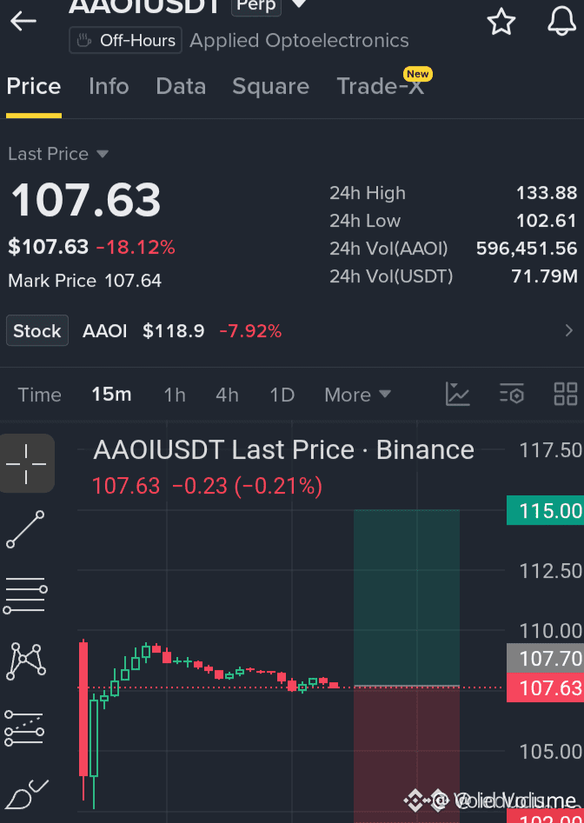The image size is (584, 823).
Task: Expand the symbol switch dropdown arrow
Action: [299, 4]
